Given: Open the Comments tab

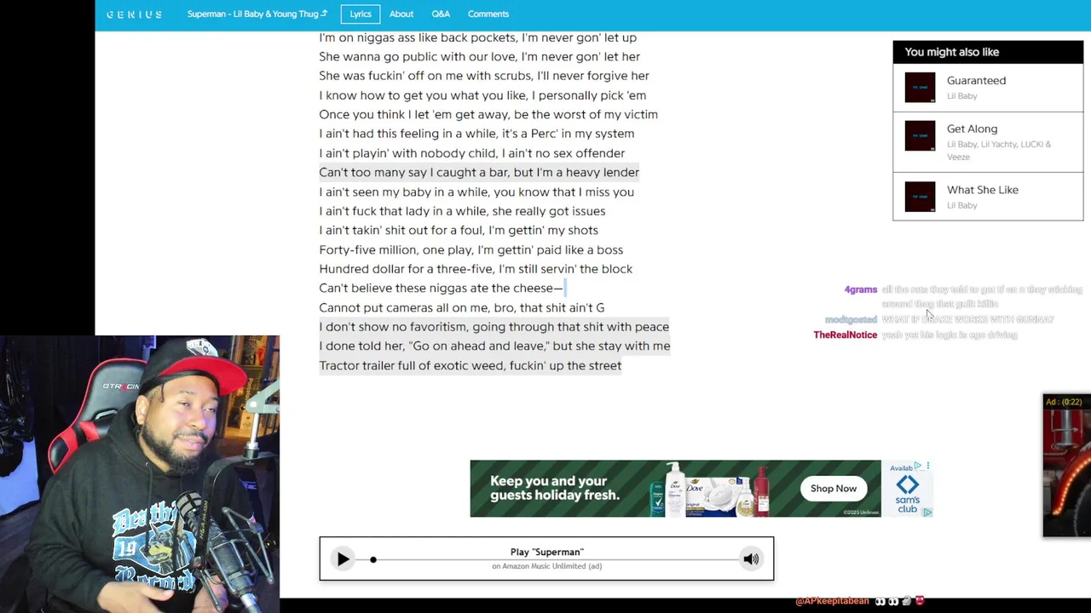Looking at the screenshot, I should (x=488, y=14).
